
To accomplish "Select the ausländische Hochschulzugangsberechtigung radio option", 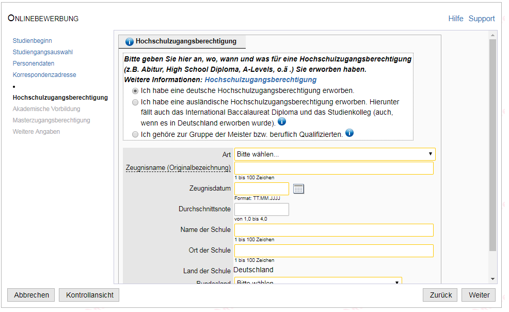I will click(135, 102).
